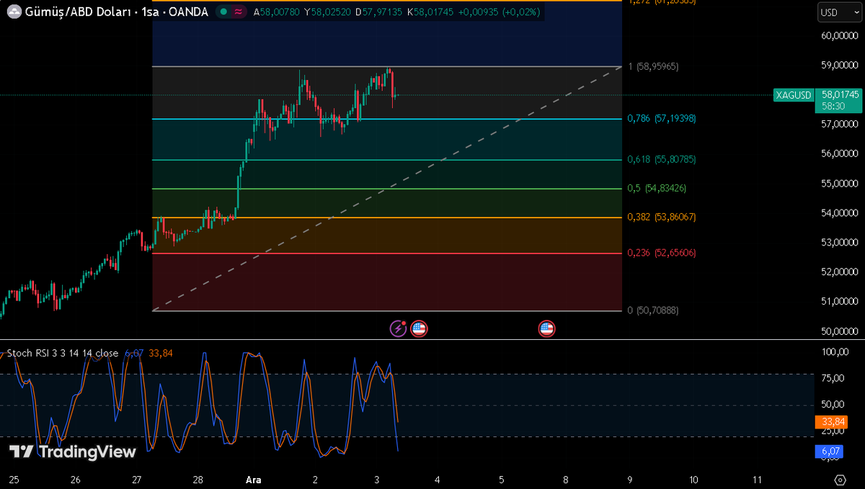The width and height of the screenshot is (865, 489).
Task: Click the 55,00000 price scale label
Action: [840, 183]
